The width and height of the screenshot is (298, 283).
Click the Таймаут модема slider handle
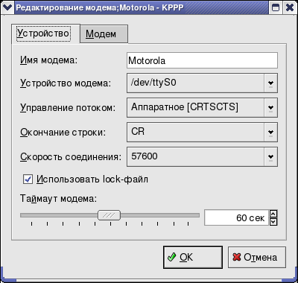(x=110, y=215)
